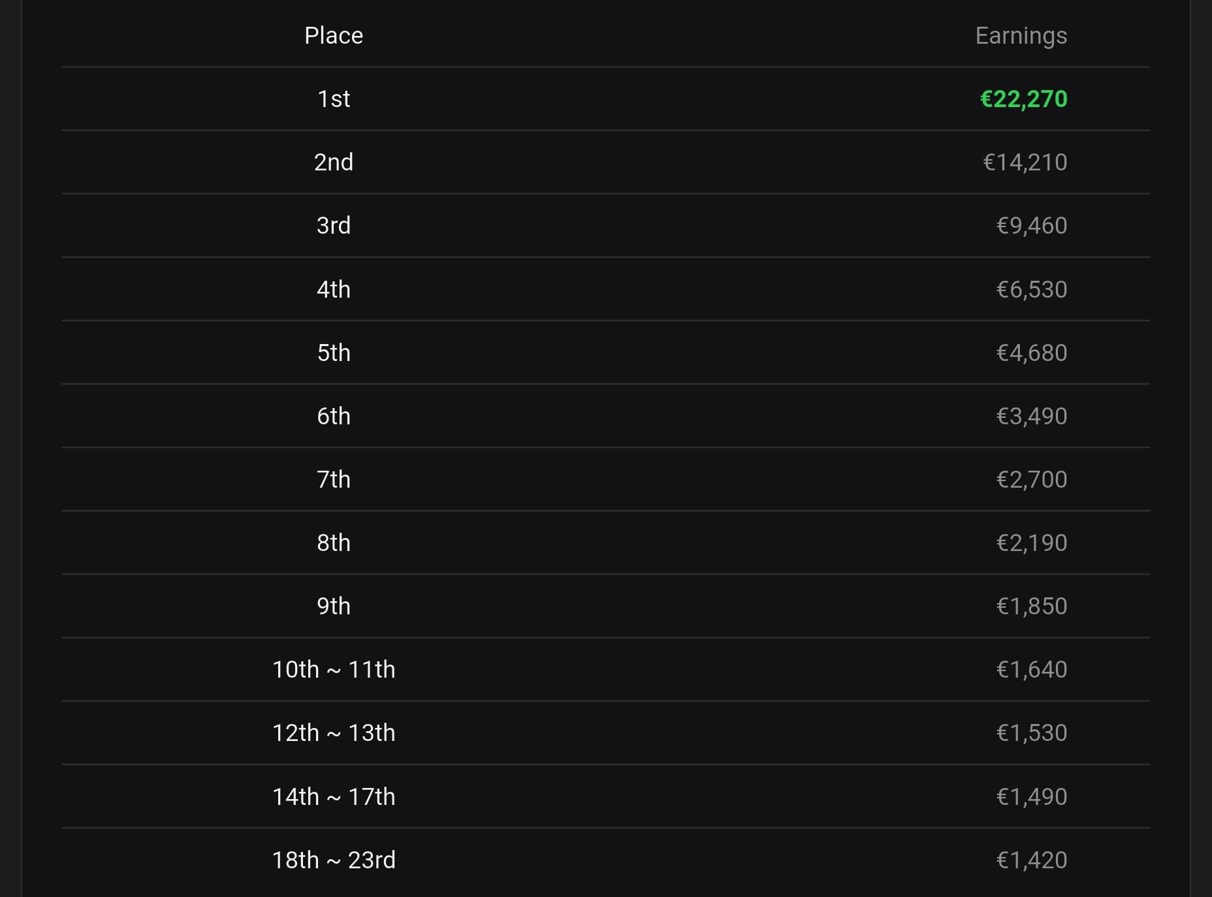Click the Earnings column header
This screenshot has height=897, width=1212.
[1021, 35]
